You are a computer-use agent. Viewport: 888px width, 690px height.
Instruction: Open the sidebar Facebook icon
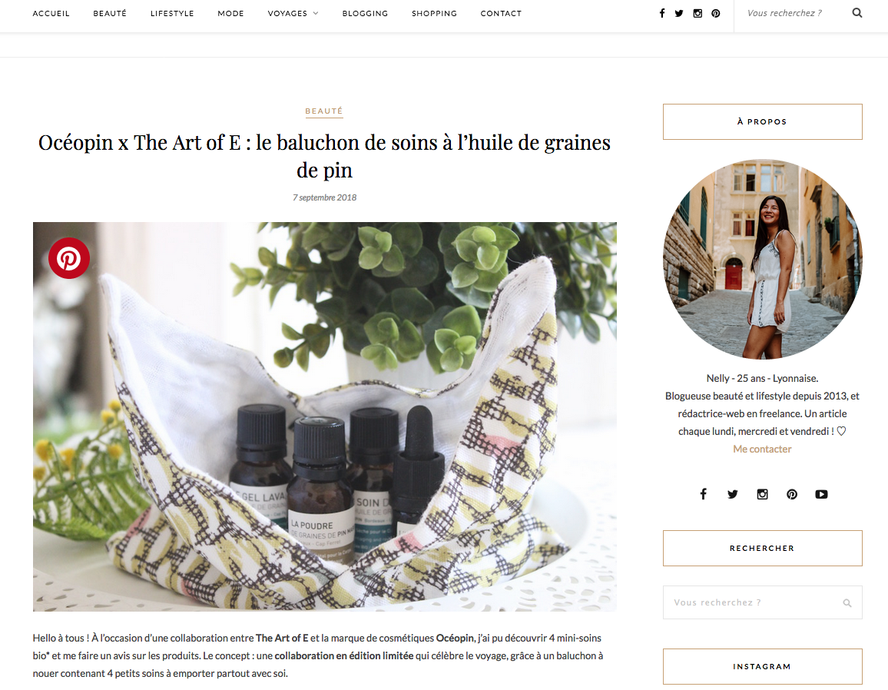(x=704, y=494)
